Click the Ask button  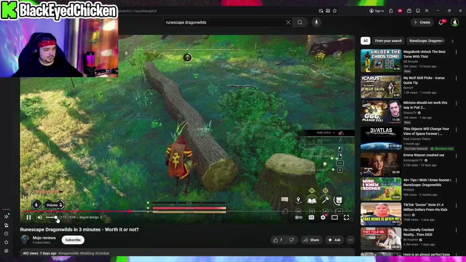click(334, 240)
